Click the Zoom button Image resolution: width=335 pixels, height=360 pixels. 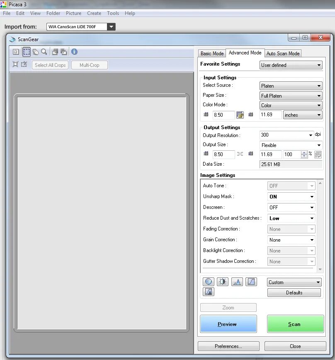[228, 307]
